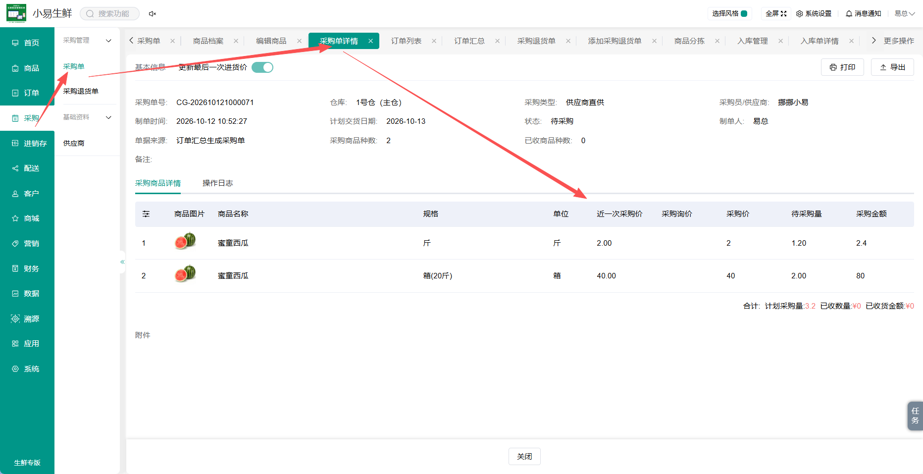Switch to the 操作日志 tab

tap(217, 183)
